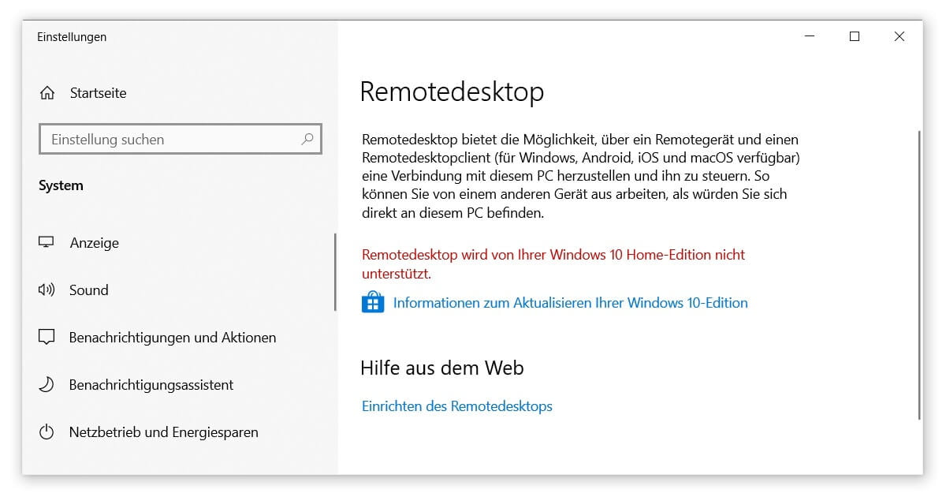This screenshot has width=946, height=497.
Task: Click the Netzbetrieb und Energiesparen power icon
Action: pyautogui.click(x=47, y=432)
